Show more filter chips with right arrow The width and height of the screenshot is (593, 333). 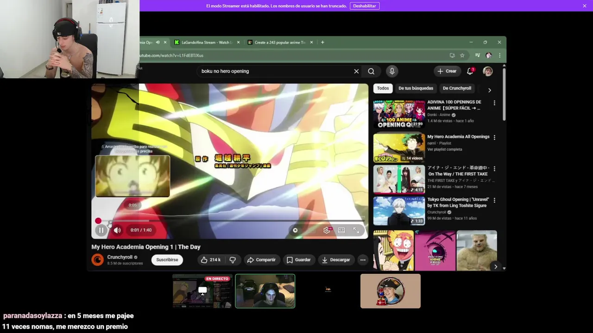click(x=489, y=90)
